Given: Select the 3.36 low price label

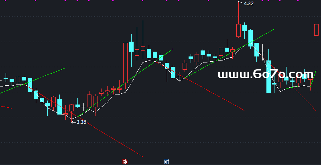Looking at the screenshot, I should [x=81, y=122].
